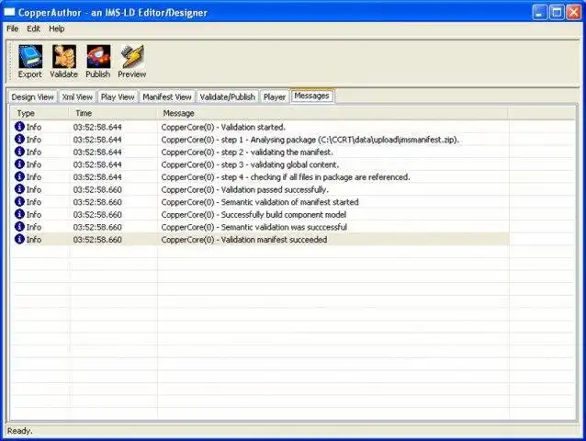Viewport: 586px width, 441px height.
Task: Switch to the Play View tab
Action: pyautogui.click(x=118, y=96)
